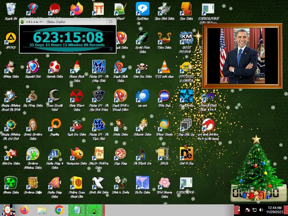
Task: Open Mystery PI - The New York Fortune
Action: (x=99, y=96)
